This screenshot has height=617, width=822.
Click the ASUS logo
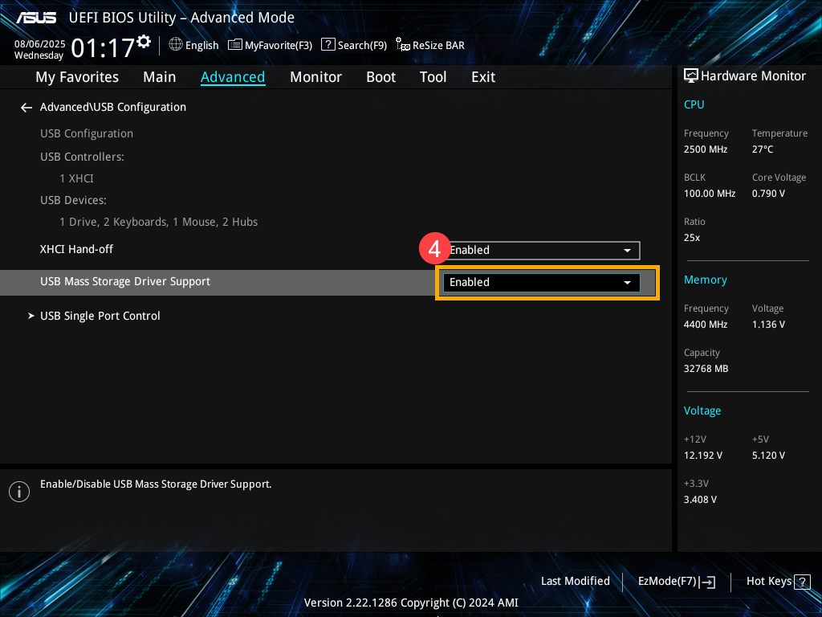tap(35, 18)
